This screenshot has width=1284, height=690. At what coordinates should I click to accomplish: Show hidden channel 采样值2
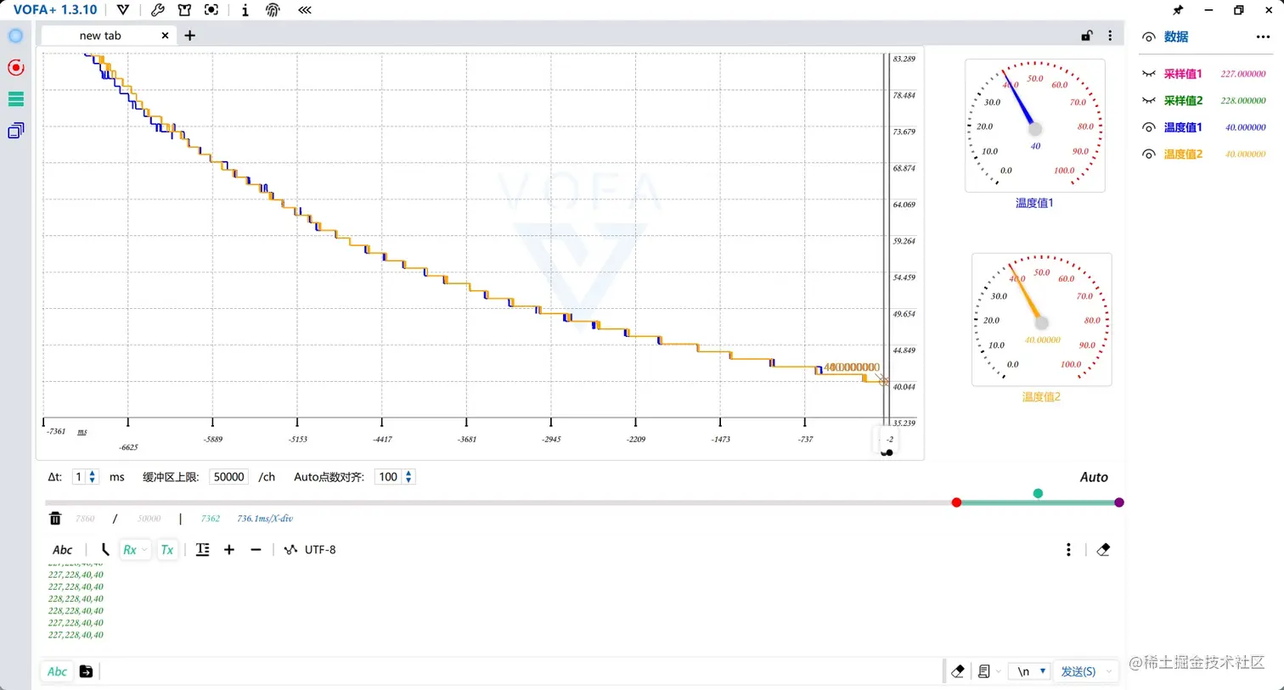click(1149, 100)
